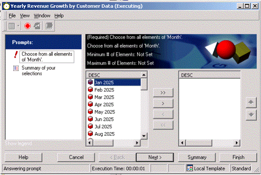Click the grid view toolbar icon
This screenshot has height=175, width=261.
12,26
